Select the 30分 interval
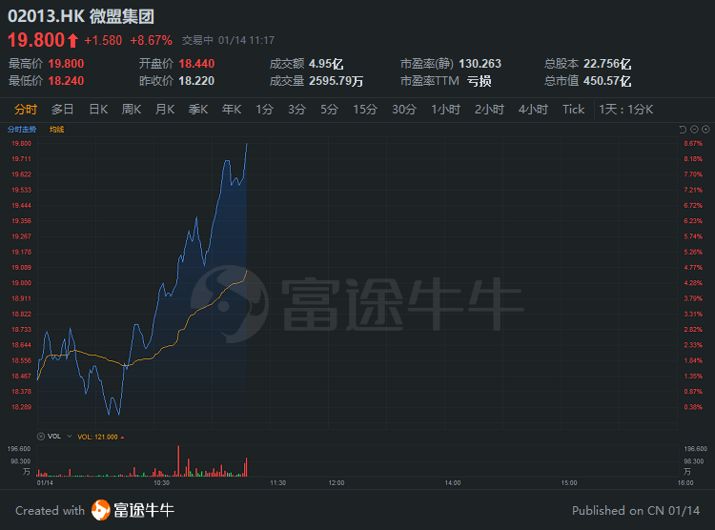This screenshot has width=715, height=530. 404,110
